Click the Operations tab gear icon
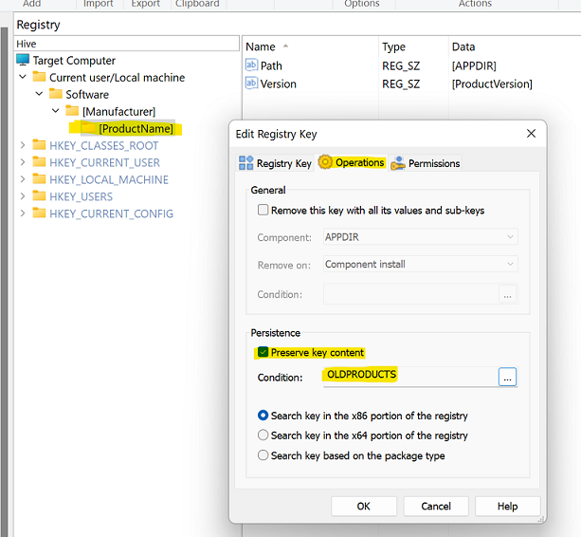 [326, 162]
